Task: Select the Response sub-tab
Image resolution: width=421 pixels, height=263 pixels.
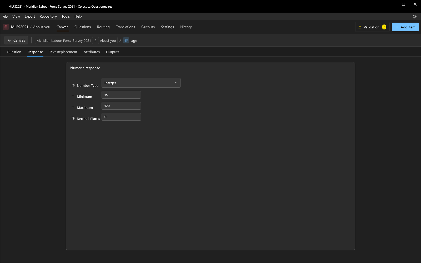Action: click(x=35, y=52)
